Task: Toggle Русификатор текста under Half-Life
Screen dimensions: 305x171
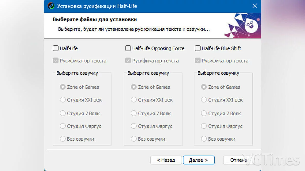Action: coord(56,61)
